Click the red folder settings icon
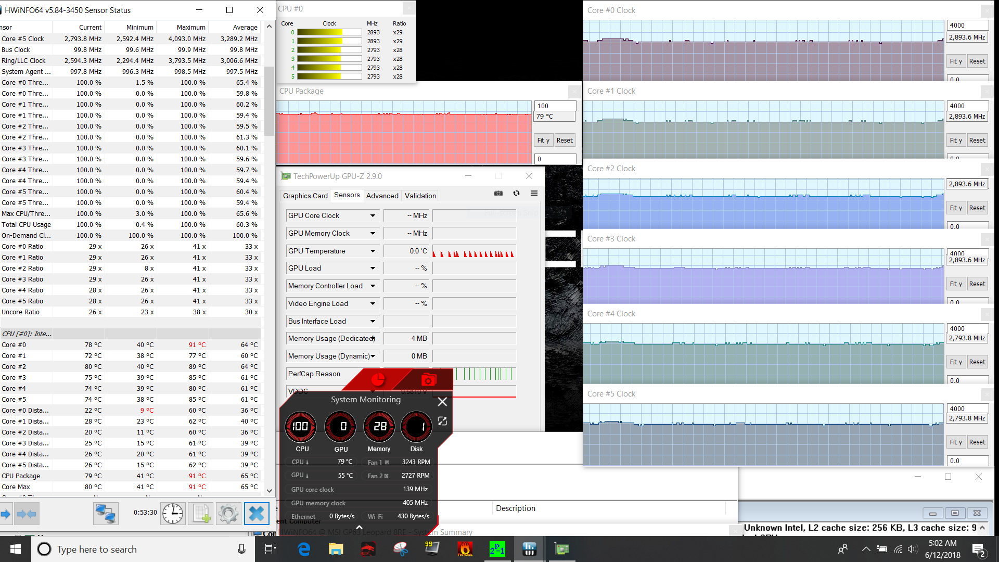The image size is (999, 562). click(428, 380)
